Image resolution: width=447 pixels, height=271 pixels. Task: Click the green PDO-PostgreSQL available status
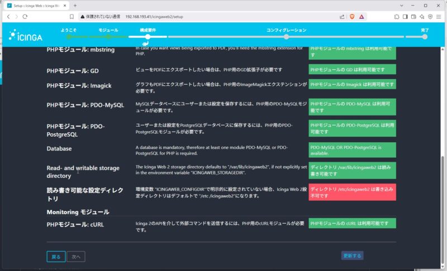(352, 128)
